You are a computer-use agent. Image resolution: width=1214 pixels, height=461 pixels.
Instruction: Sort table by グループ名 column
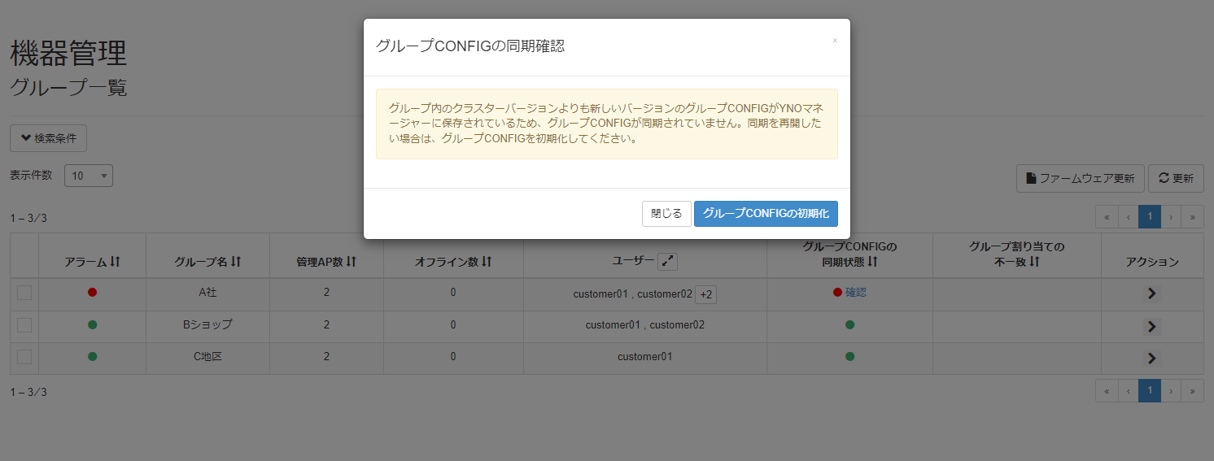click(207, 262)
